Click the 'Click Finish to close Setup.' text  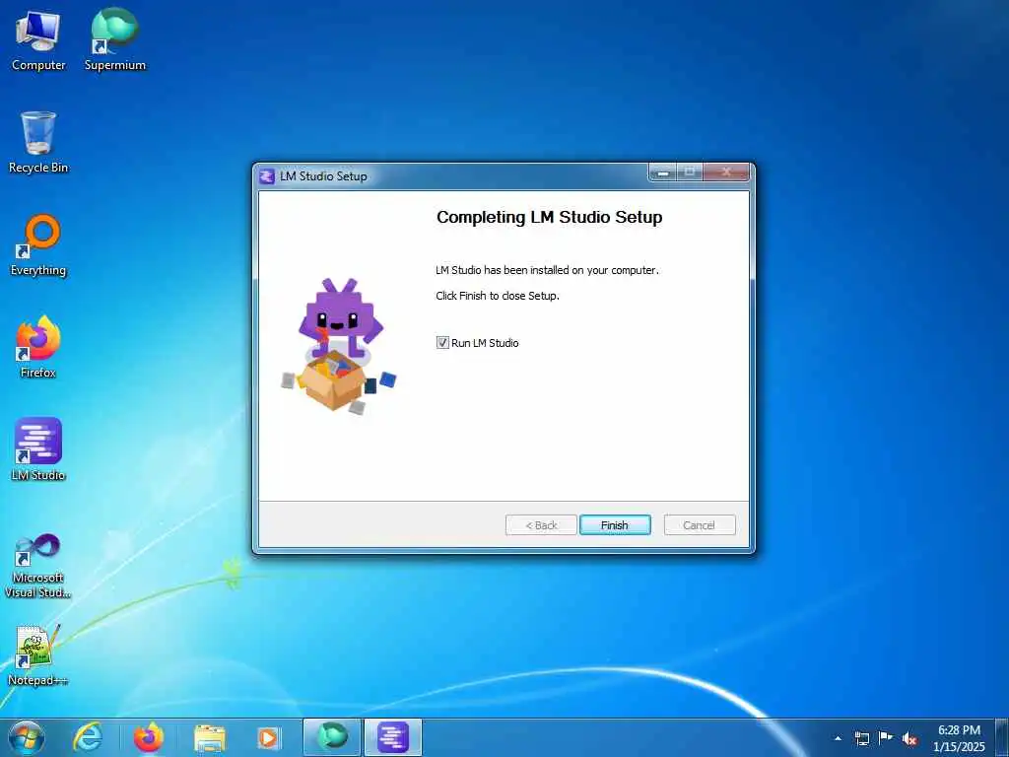[x=498, y=296]
